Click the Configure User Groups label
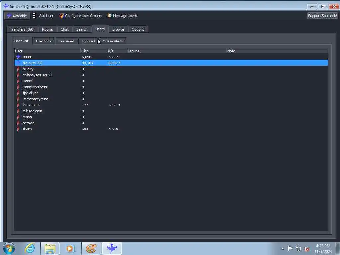The width and height of the screenshot is (340, 255). (83, 16)
